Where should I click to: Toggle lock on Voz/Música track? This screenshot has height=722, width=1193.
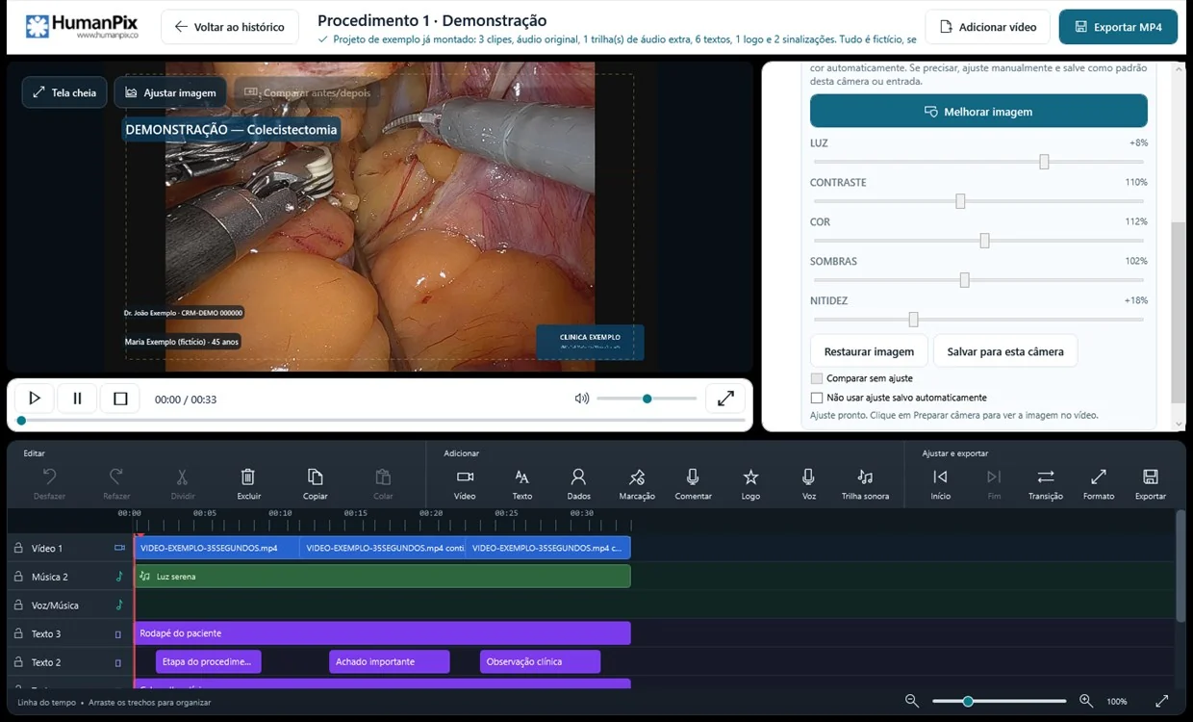coord(17,606)
